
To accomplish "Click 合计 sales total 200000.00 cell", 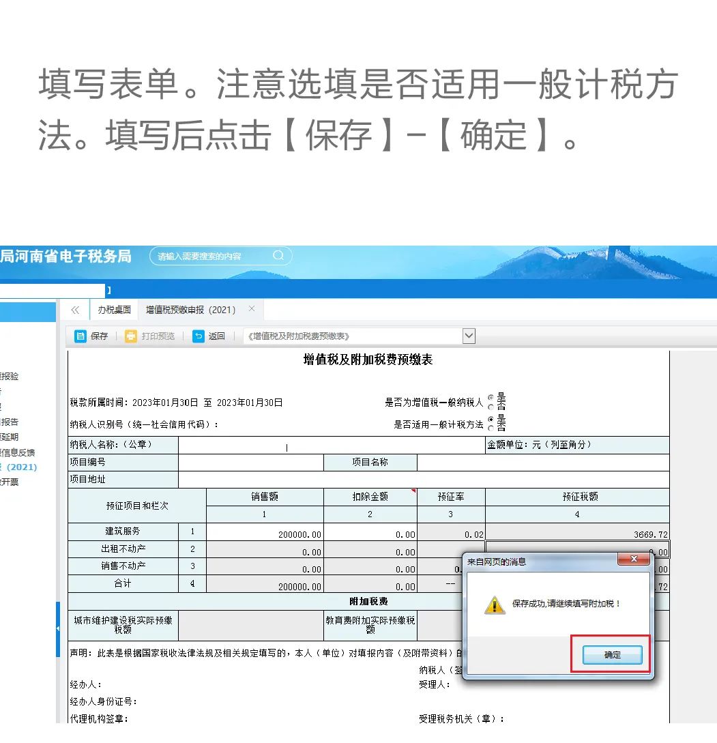I will pyautogui.click(x=265, y=584).
